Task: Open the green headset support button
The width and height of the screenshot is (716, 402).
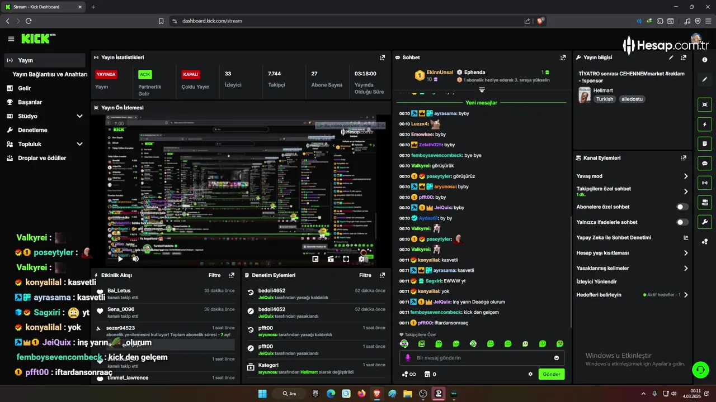Action: (x=700, y=370)
